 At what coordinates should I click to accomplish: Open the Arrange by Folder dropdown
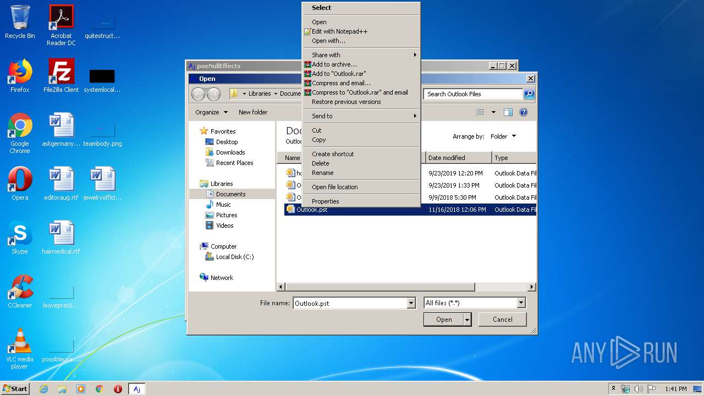tap(503, 136)
